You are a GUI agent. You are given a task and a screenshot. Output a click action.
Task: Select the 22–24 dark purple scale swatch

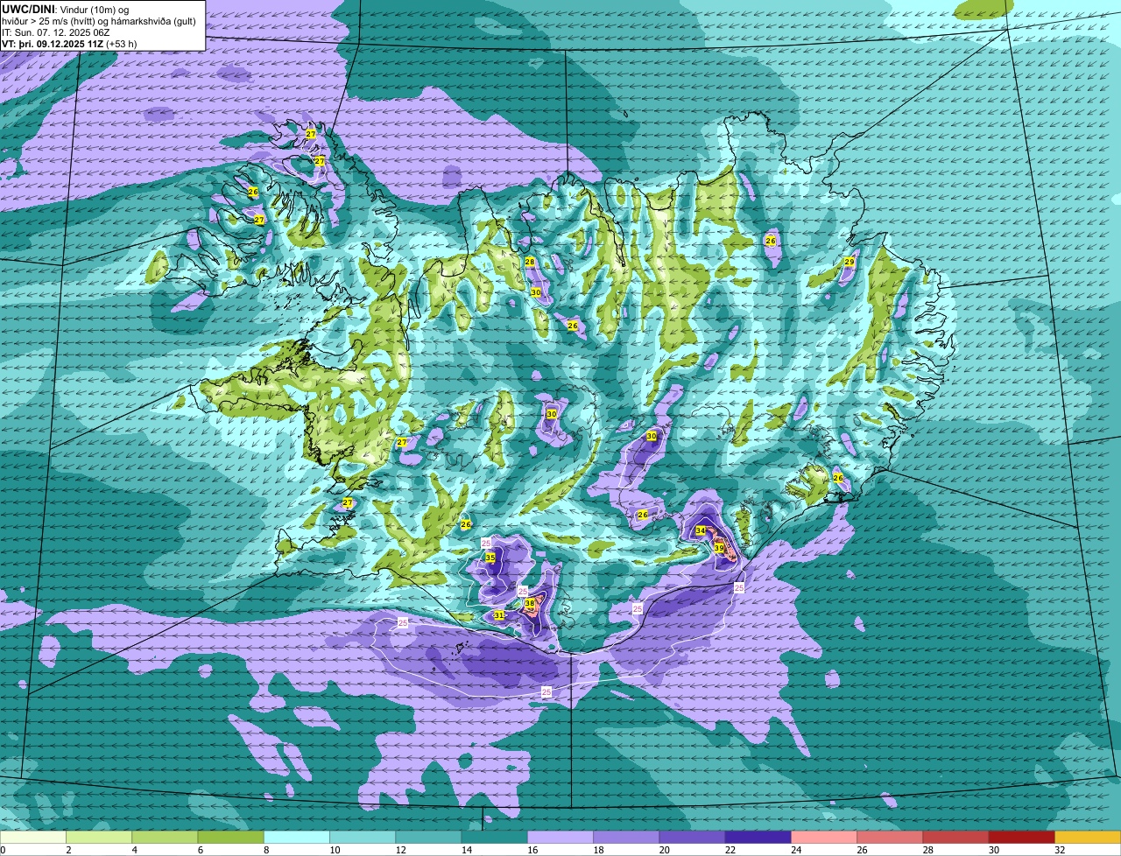click(758, 838)
